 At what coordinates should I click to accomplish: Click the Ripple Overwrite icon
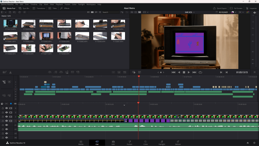[61, 72]
